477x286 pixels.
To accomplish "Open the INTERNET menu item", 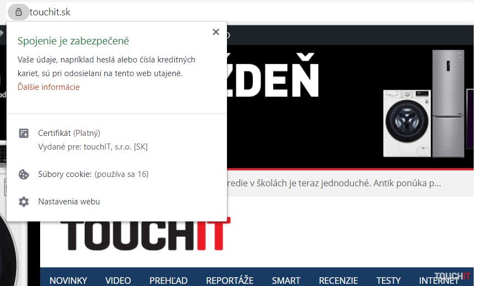I will coord(439,281).
